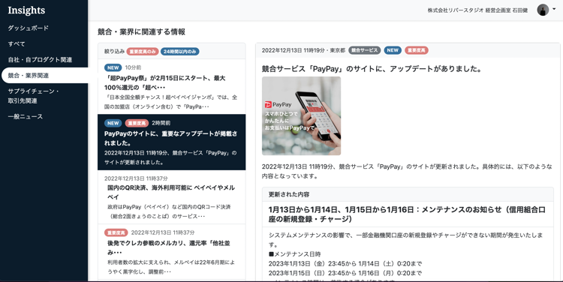Click the red 重要度高 badge in detail header

[417, 50]
